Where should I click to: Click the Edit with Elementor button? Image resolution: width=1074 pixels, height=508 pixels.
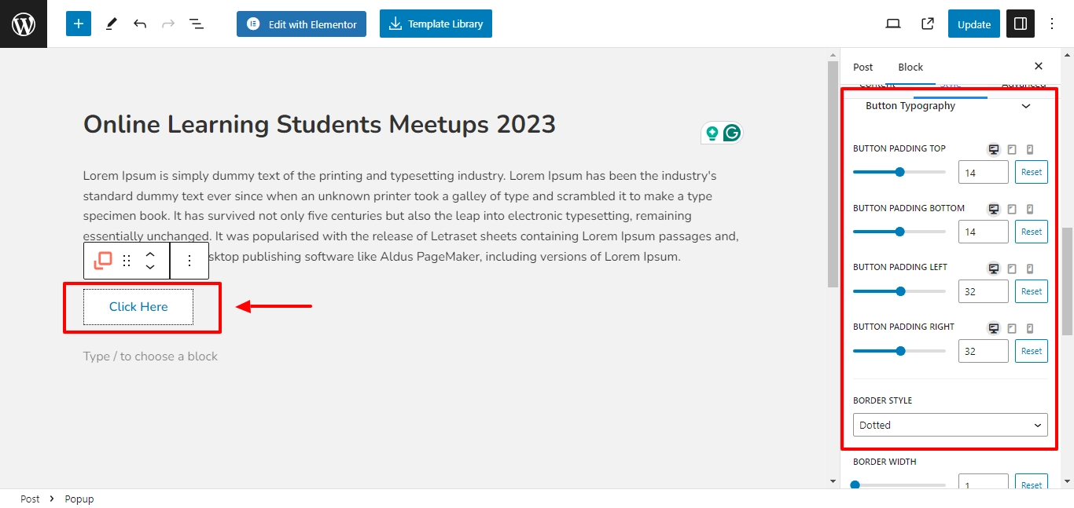pos(302,24)
